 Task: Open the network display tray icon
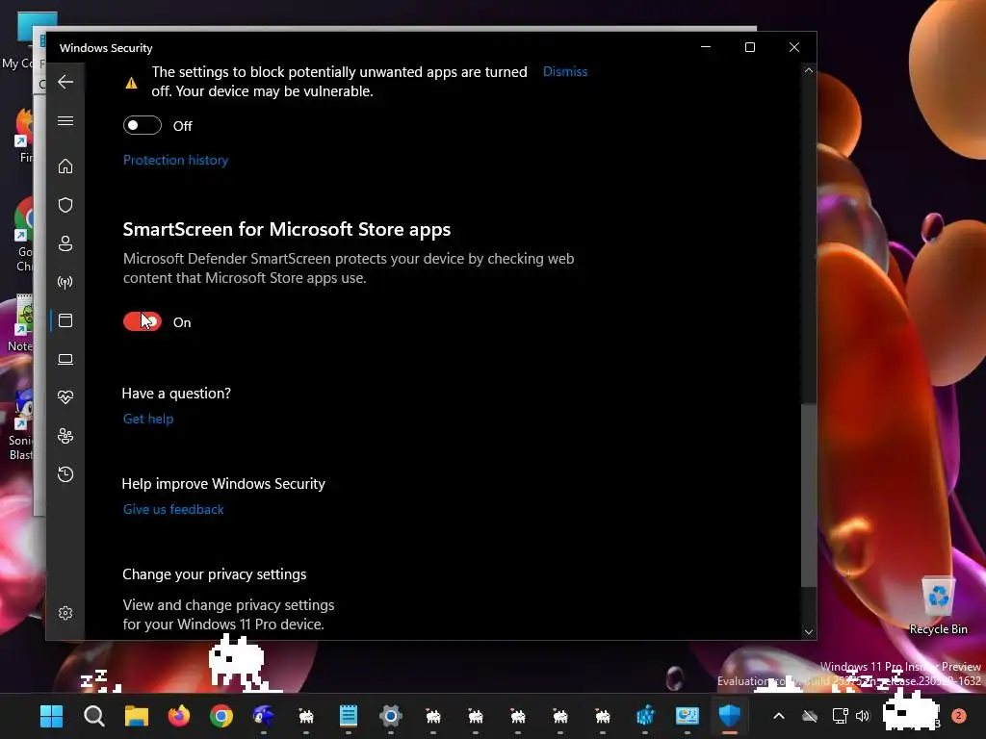click(840, 716)
